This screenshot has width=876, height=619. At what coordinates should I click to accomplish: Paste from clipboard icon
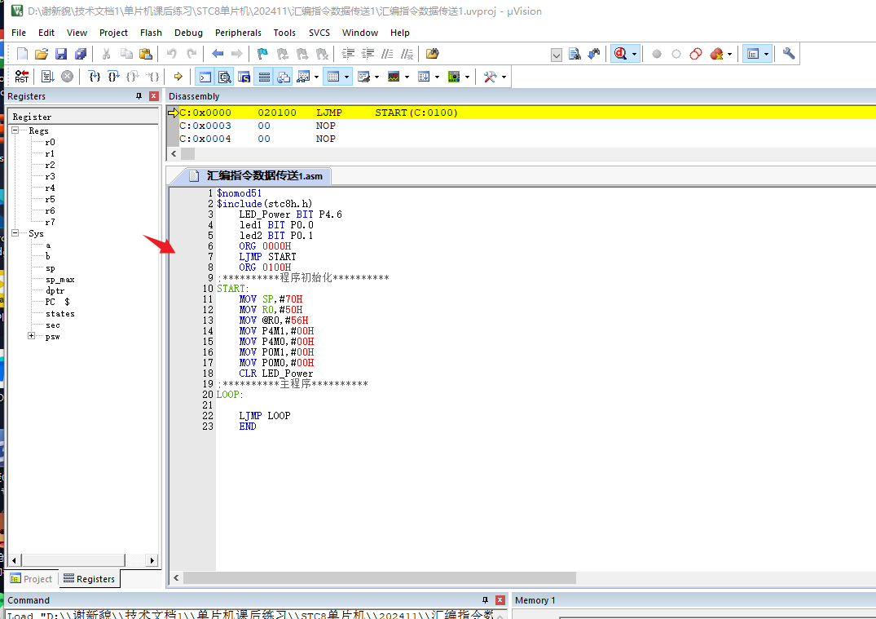[x=146, y=54]
